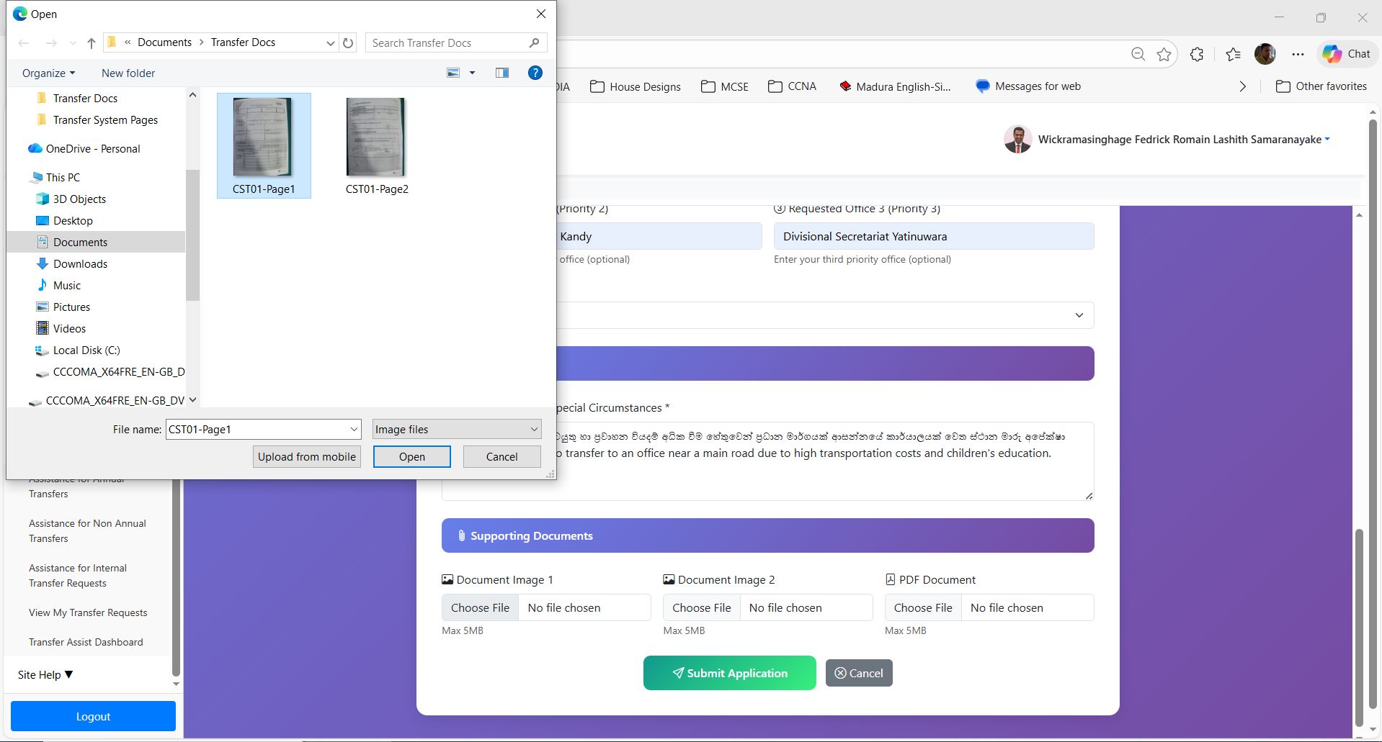1382x742 pixels.
Task: Click the browser Extensions puzzle icon
Action: 1196,54
